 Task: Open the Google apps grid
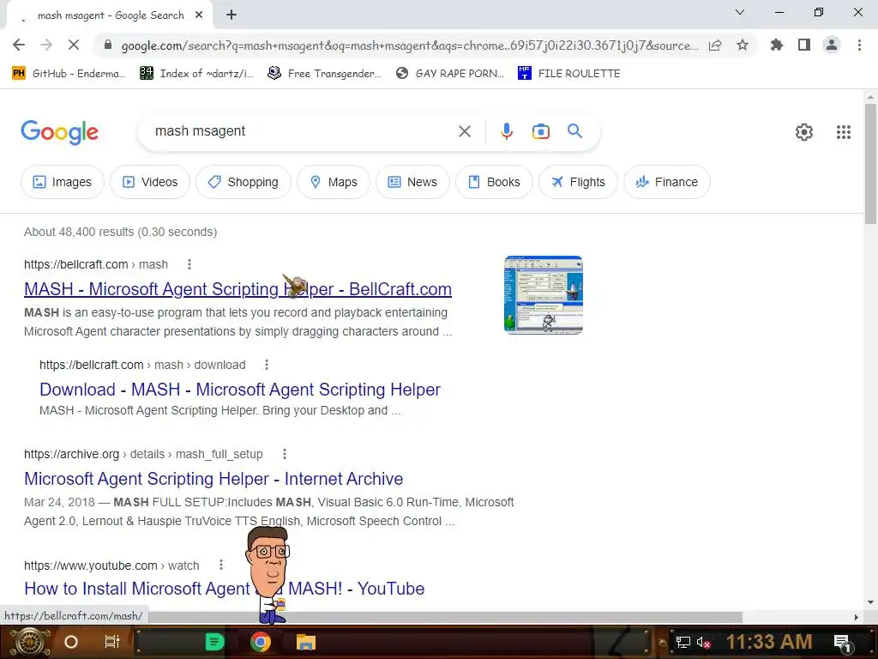point(844,131)
